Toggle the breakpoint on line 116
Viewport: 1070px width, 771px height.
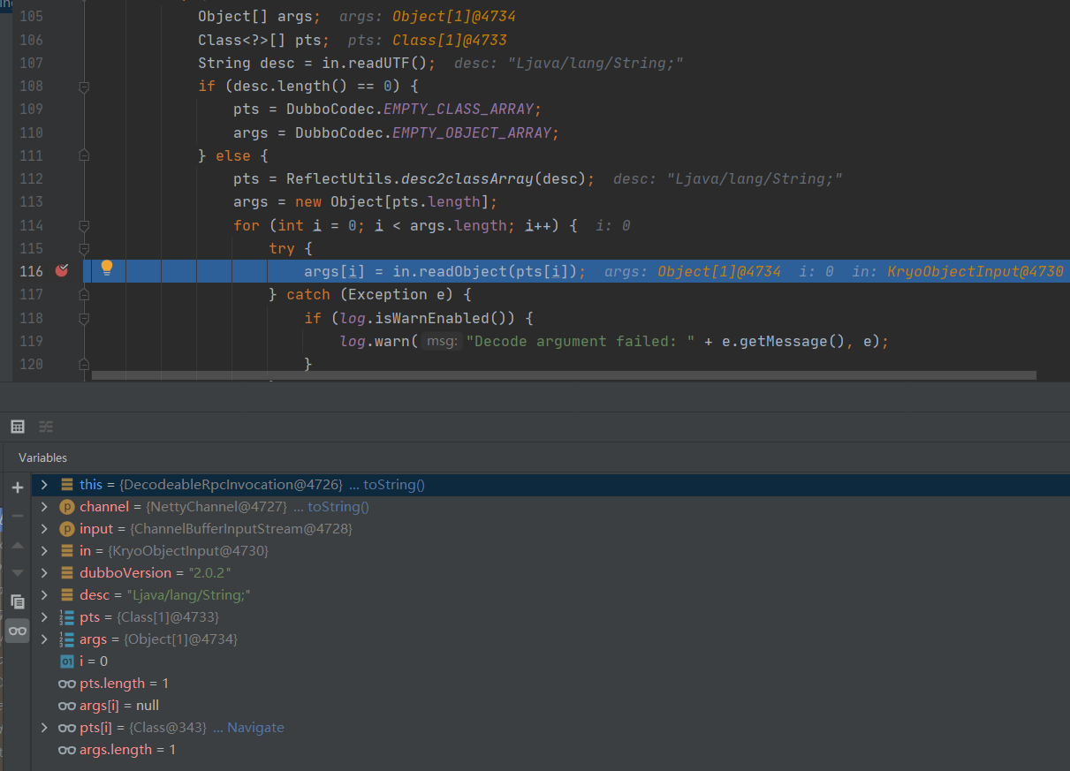pyautogui.click(x=61, y=271)
